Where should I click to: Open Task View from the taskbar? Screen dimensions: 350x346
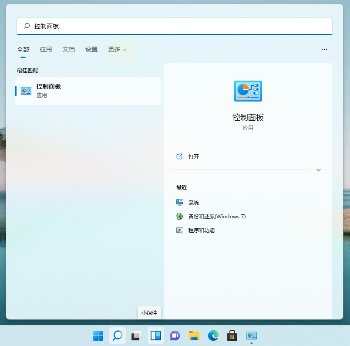tap(136, 336)
